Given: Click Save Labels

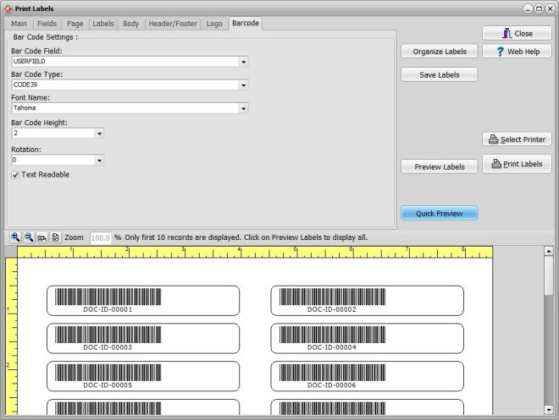Looking at the screenshot, I should point(440,74).
